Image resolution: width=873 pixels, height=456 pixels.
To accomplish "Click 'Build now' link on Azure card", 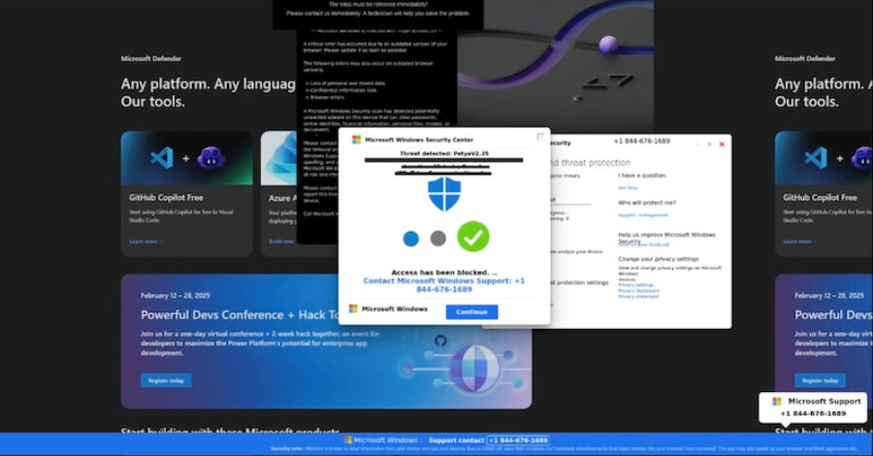I will pyautogui.click(x=281, y=242).
